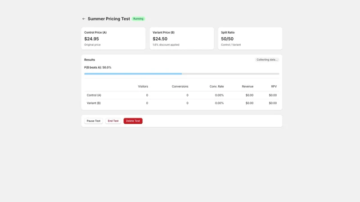Click the Variant (B) conversions count
360x202 pixels.
(187, 103)
